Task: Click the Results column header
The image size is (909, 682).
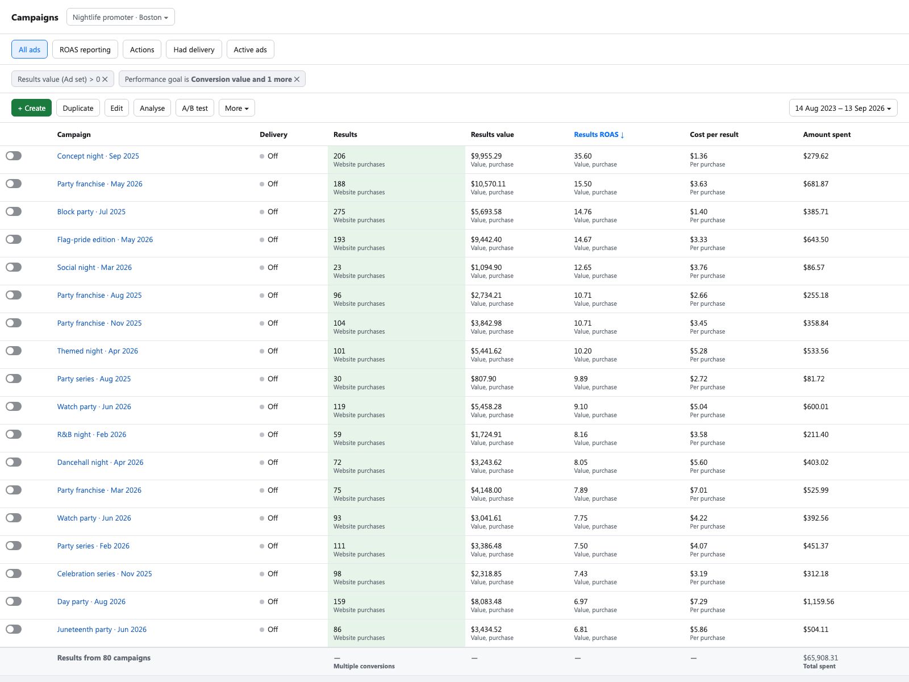Action: [x=345, y=135]
